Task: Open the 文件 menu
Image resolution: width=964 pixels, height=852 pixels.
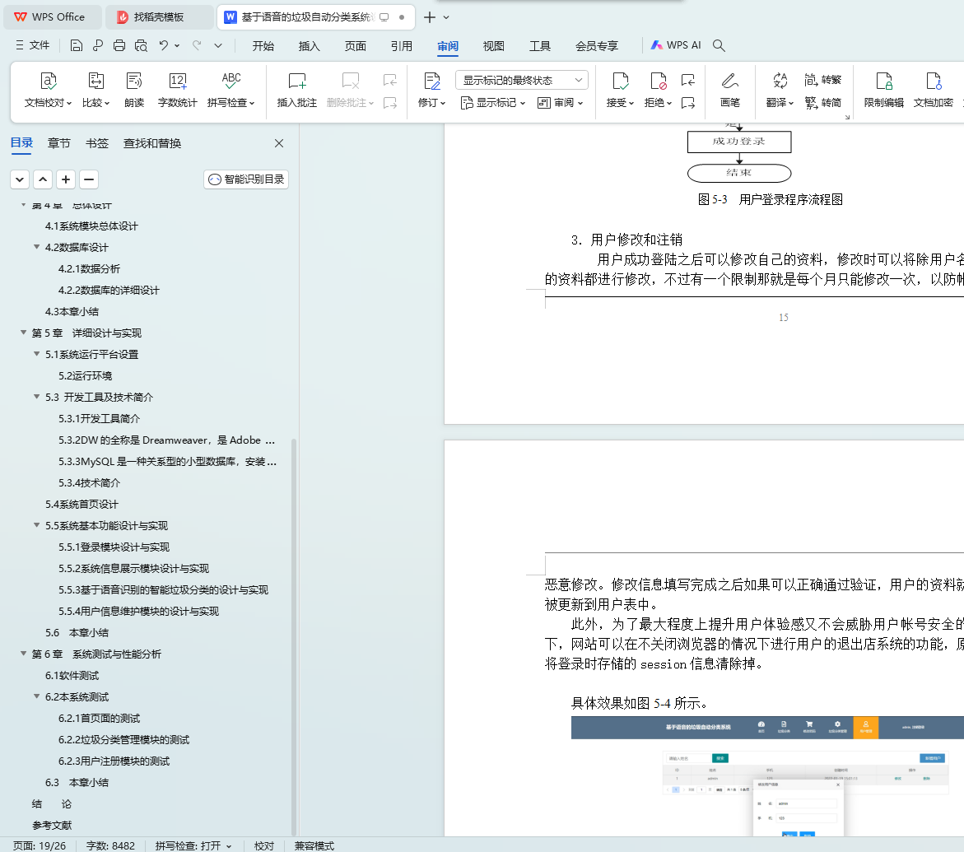Action: pyautogui.click(x=33, y=45)
